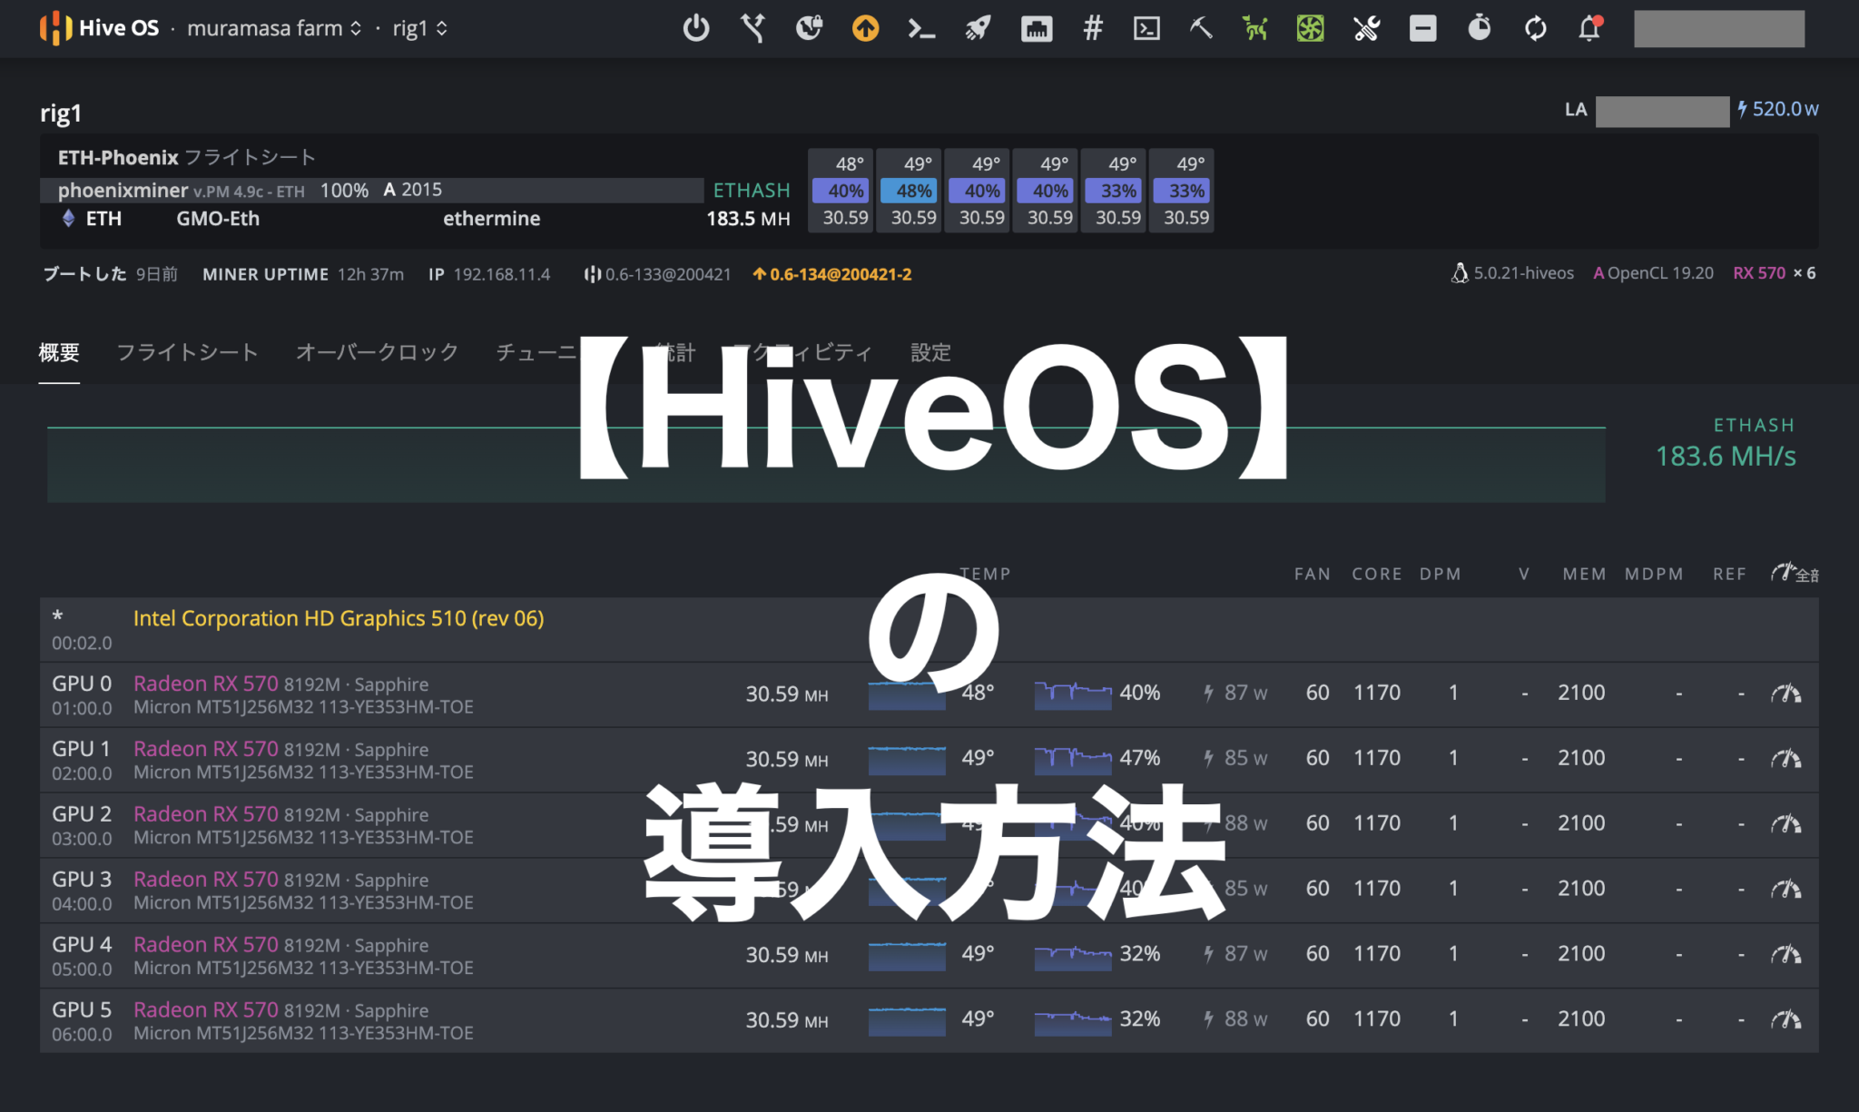The width and height of the screenshot is (1859, 1112).
Task: Click the stopwatch timer icon in toolbar
Action: 1479,28
